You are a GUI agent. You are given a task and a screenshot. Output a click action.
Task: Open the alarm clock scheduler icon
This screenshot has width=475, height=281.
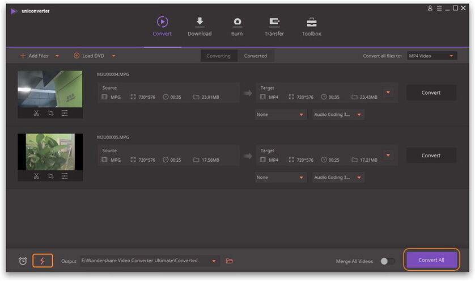tap(23, 261)
